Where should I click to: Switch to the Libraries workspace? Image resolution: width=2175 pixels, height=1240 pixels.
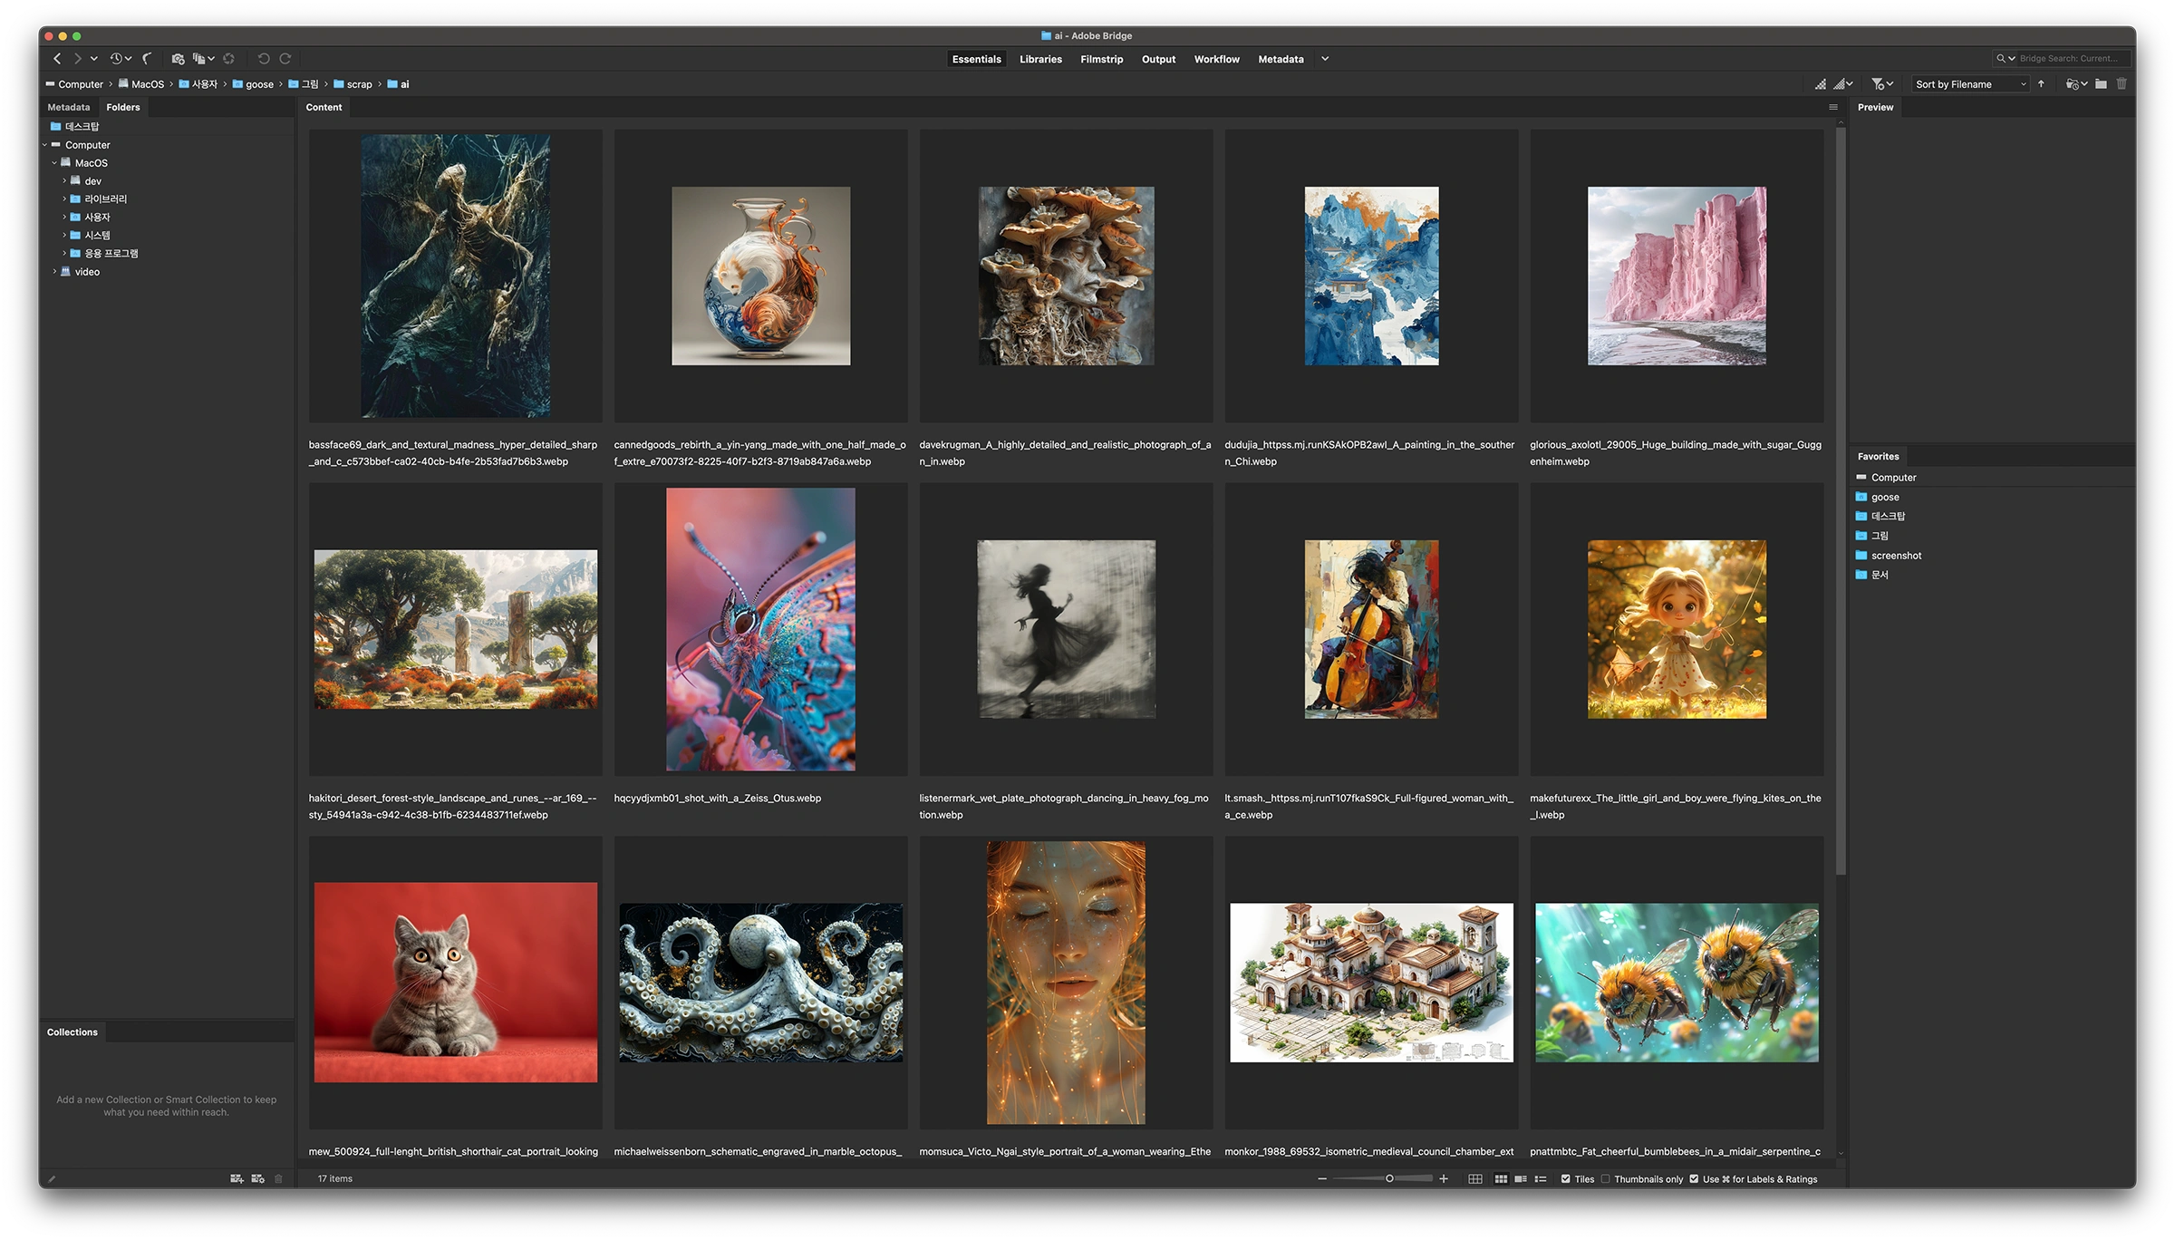(x=1040, y=59)
